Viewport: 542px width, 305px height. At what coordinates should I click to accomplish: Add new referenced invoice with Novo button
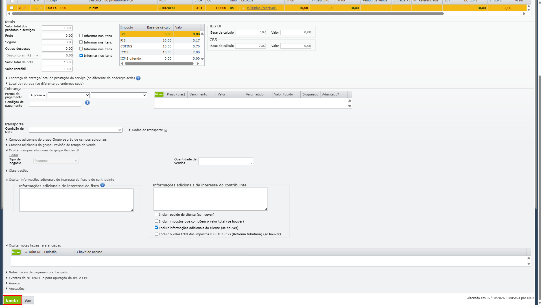16,252
